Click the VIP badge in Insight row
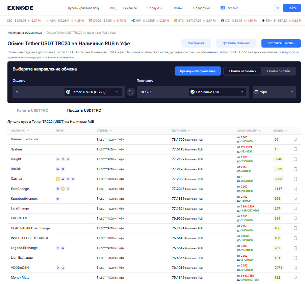This screenshot has height=284, width=305. (x=68, y=159)
